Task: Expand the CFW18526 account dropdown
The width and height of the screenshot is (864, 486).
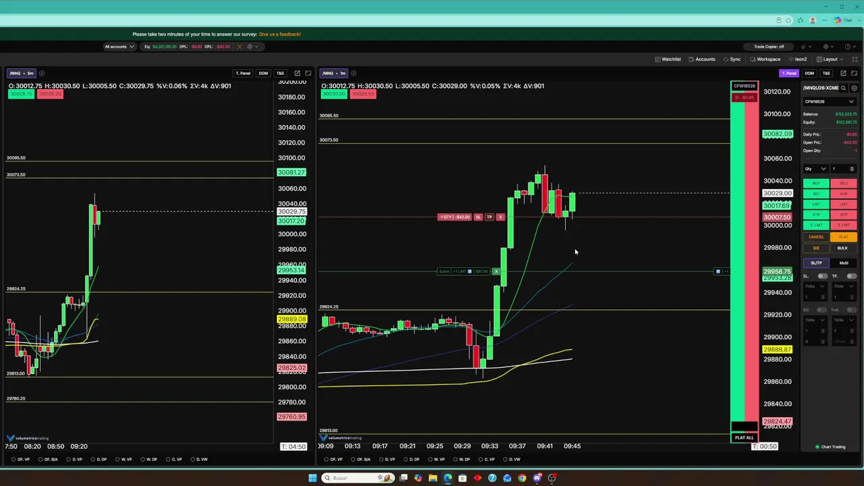Action: pyautogui.click(x=829, y=102)
